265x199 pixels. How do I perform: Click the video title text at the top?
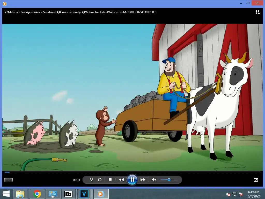tap(81, 12)
